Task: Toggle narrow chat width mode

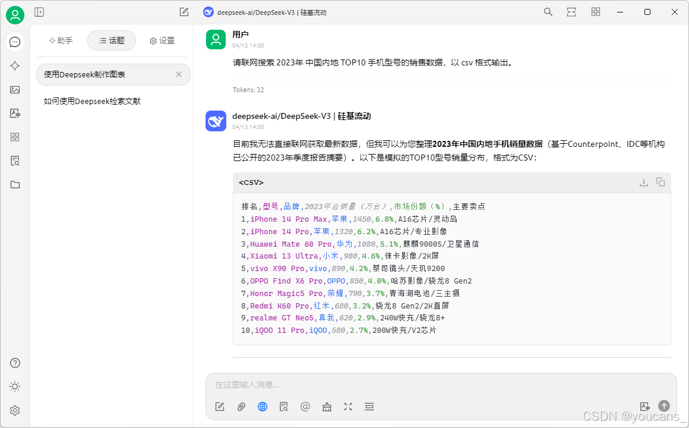Action: [571, 12]
